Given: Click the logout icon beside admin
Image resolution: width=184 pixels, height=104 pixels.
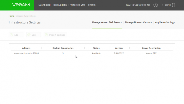Looking at the screenshot, I should click(173, 5).
